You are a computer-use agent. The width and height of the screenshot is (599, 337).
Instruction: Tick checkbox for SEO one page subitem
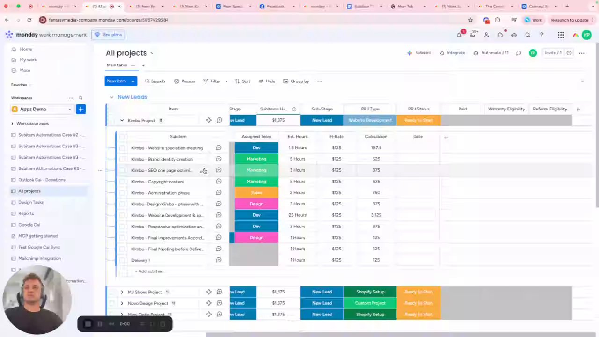122,170
